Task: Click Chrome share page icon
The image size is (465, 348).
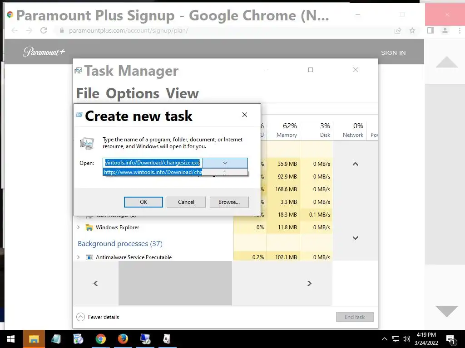Action: pos(398,30)
